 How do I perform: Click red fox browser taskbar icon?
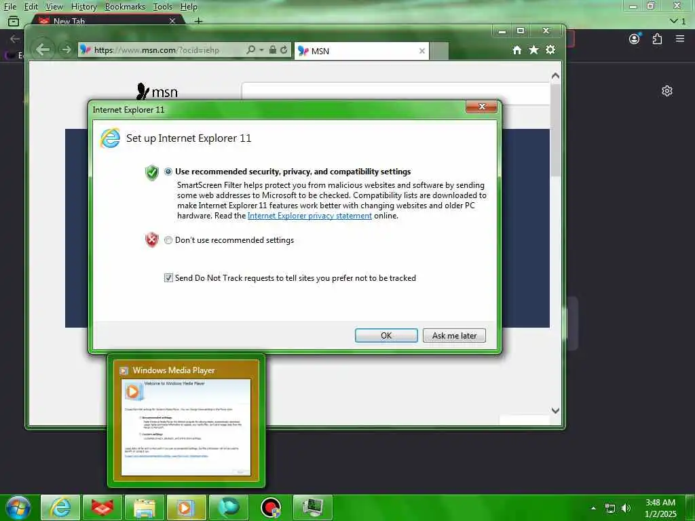tap(102, 507)
